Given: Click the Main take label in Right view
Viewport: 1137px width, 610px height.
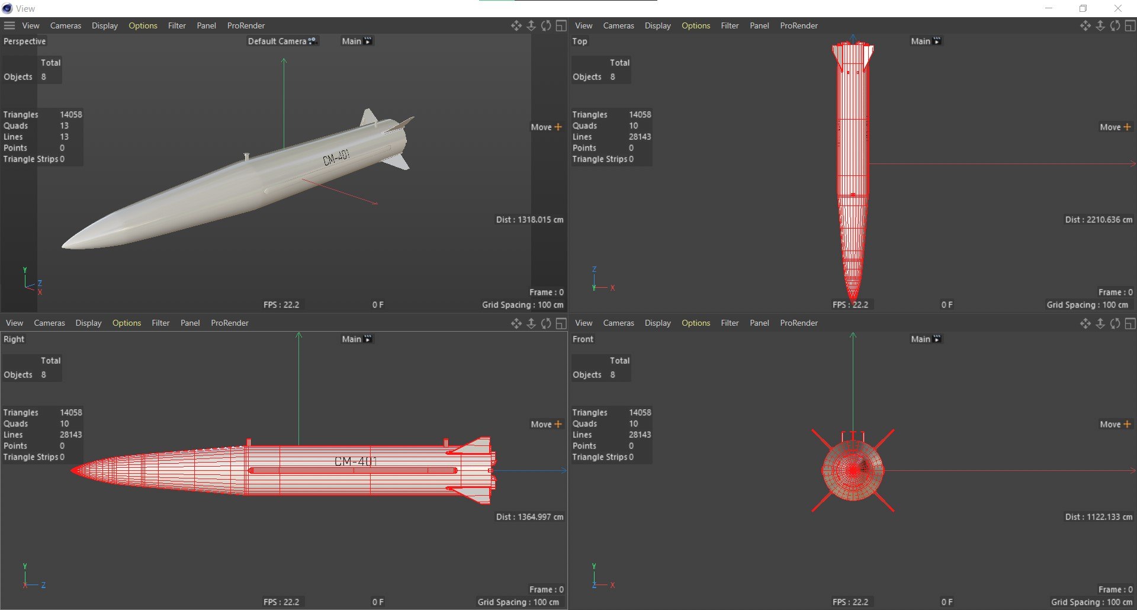Looking at the screenshot, I should [x=357, y=339].
